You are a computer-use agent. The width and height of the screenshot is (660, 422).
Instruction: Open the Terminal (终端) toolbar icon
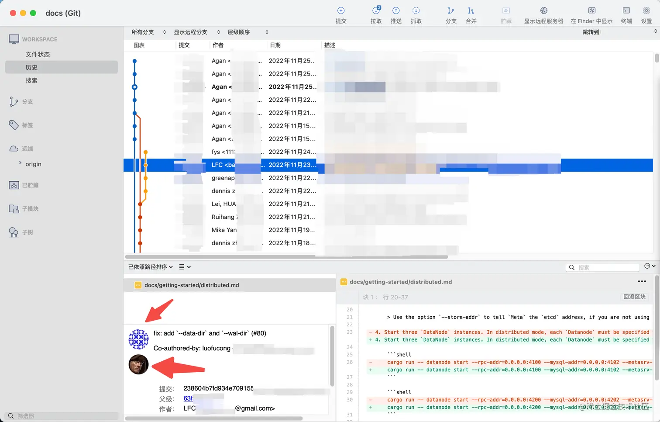click(x=626, y=10)
